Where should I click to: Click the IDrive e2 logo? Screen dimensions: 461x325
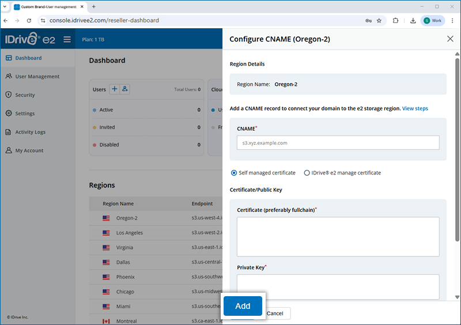[x=30, y=39]
